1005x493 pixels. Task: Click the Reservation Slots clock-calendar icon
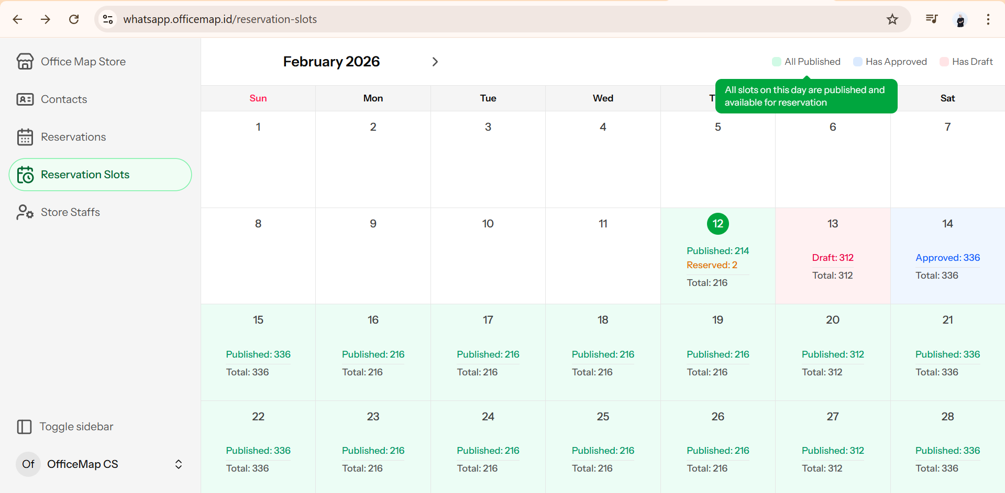coord(25,175)
